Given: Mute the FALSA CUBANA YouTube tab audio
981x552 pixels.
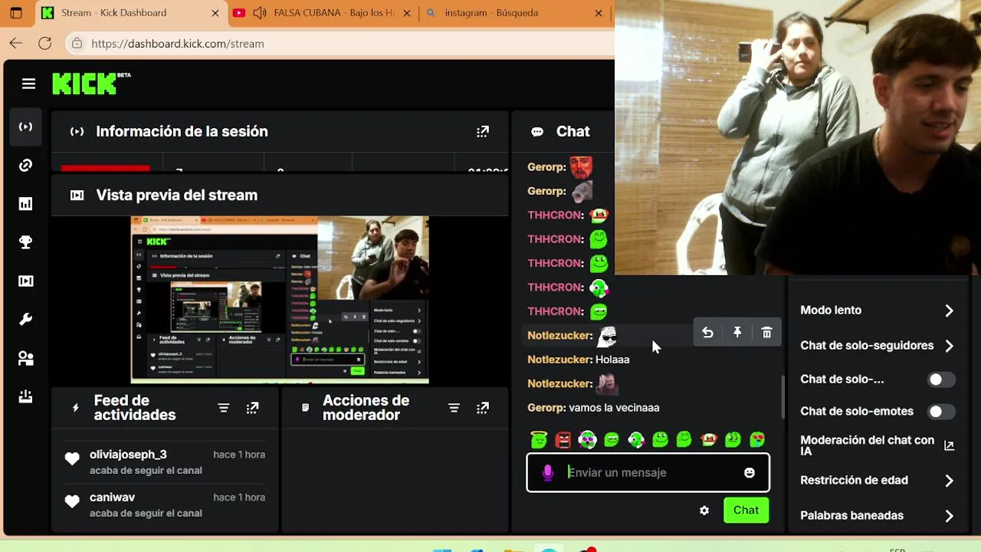Looking at the screenshot, I should (x=259, y=13).
